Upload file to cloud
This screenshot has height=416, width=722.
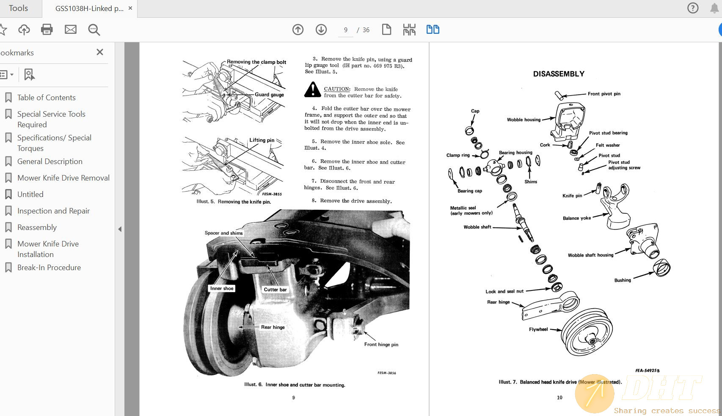[24, 30]
